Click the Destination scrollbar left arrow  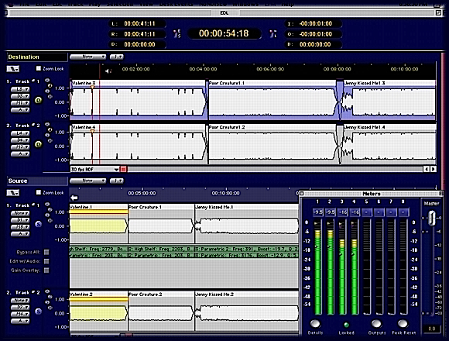pos(427,170)
